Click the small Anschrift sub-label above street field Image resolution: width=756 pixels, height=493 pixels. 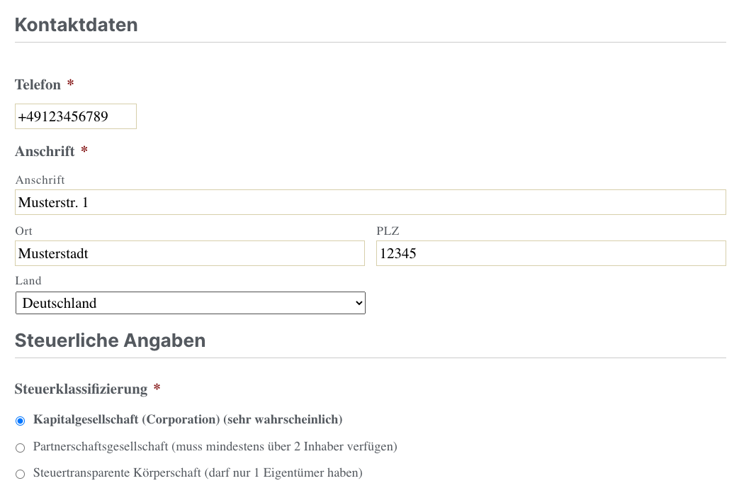tap(40, 180)
